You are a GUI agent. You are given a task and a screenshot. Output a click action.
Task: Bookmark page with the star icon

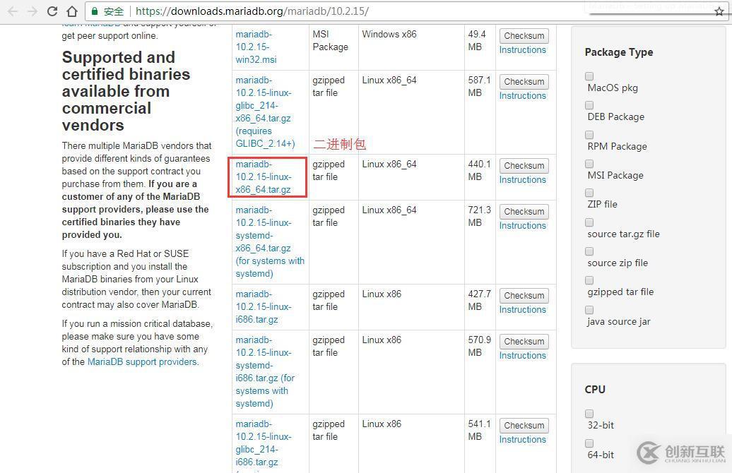(x=719, y=12)
